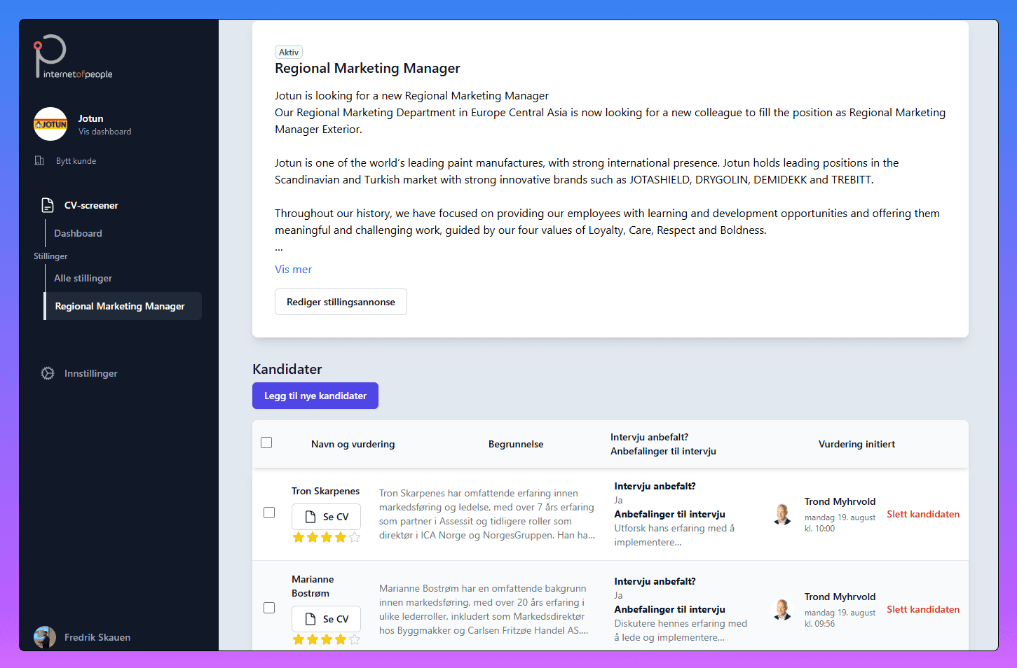Open Fredrik Skauen's profile avatar

click(45, 637)
